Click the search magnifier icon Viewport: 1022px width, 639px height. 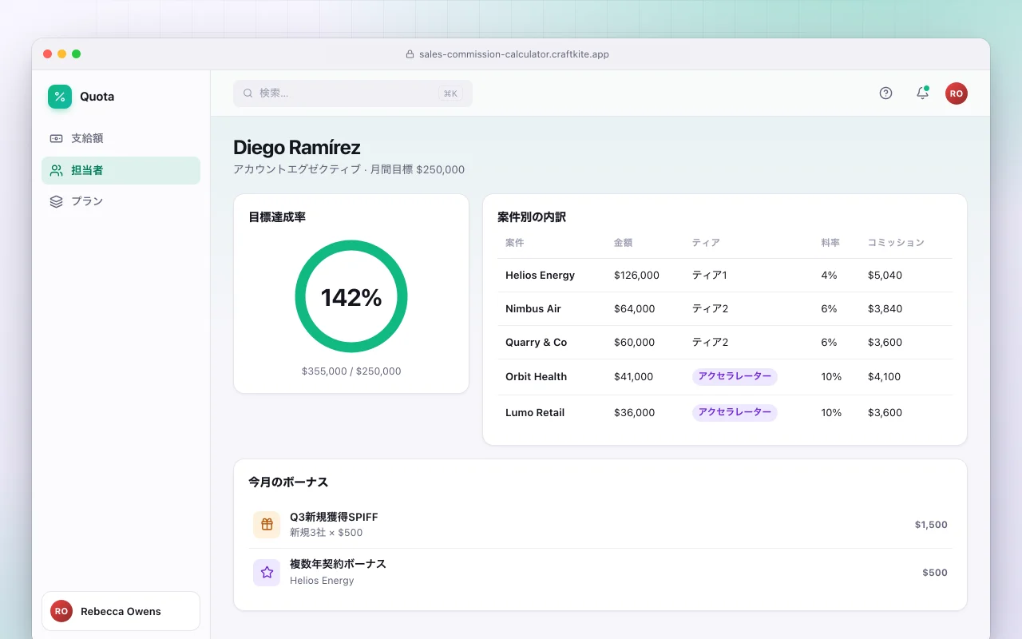248,93
